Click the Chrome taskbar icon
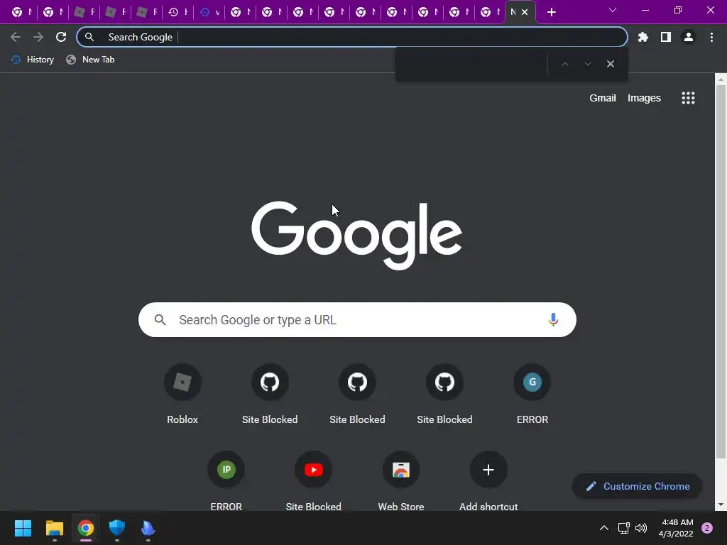This screenshot has height=545, width=727. pos(86,528)
